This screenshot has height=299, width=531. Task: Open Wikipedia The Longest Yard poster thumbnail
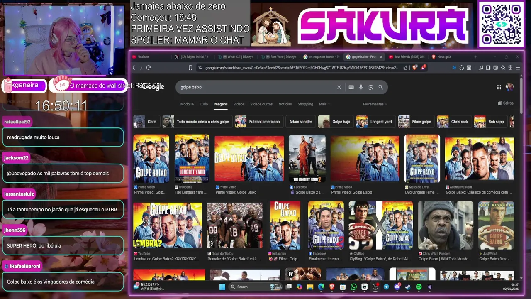pos(192,159)
